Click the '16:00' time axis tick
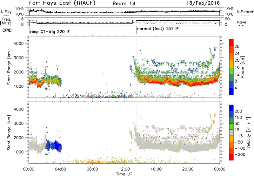The width and height of the screenshot is (254, 176). pos(156,169)
